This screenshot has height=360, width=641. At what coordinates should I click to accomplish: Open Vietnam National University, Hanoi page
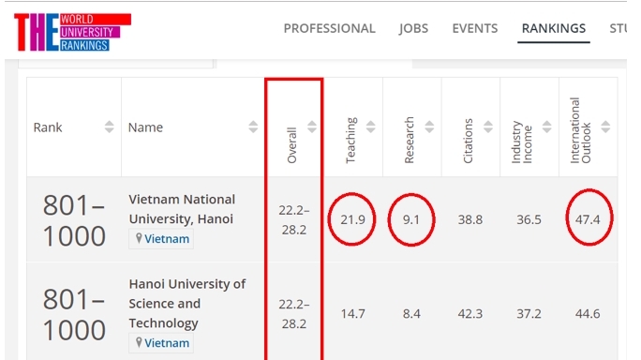click(182, 209)
